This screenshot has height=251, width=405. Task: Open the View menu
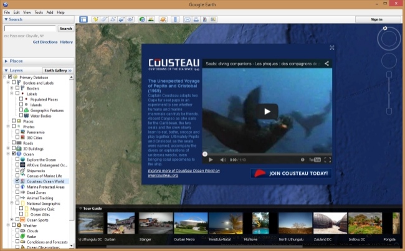click(27, 12)
